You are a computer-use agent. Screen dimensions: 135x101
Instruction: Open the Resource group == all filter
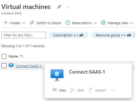113,35
